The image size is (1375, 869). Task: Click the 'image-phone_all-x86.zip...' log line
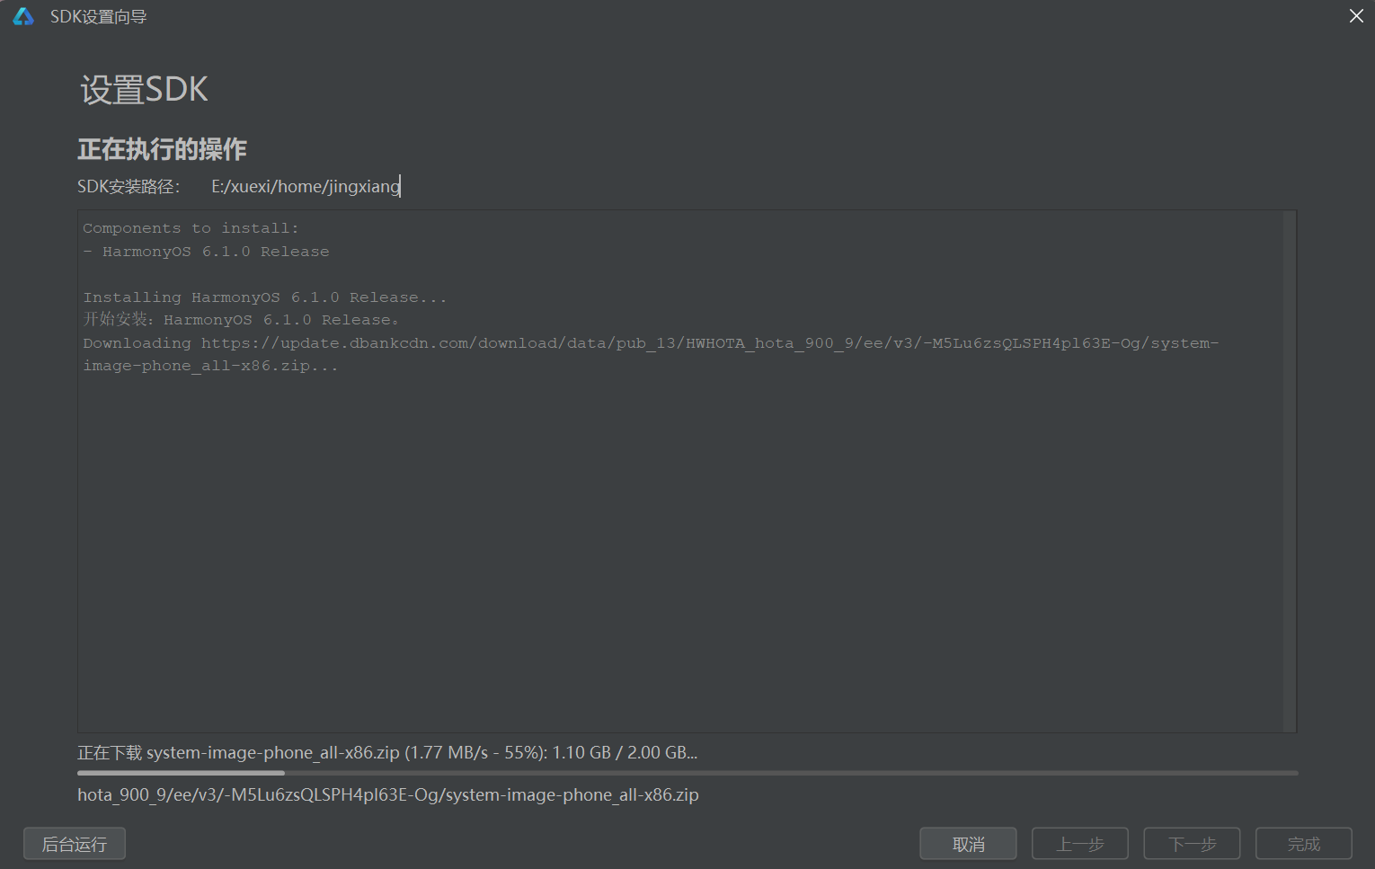click(x=210, y=366)
